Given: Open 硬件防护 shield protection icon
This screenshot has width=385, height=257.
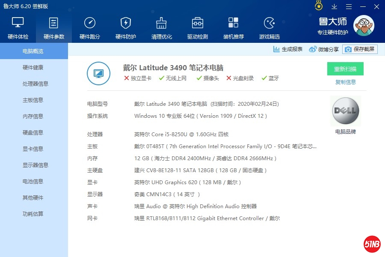Looking at the screenshot, I should [x=126, y=27].
